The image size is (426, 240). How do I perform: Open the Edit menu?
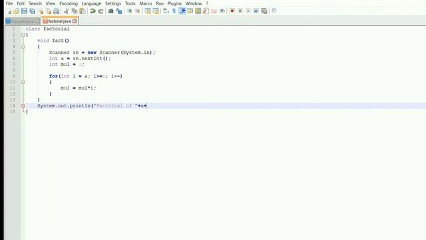[21, 3]
